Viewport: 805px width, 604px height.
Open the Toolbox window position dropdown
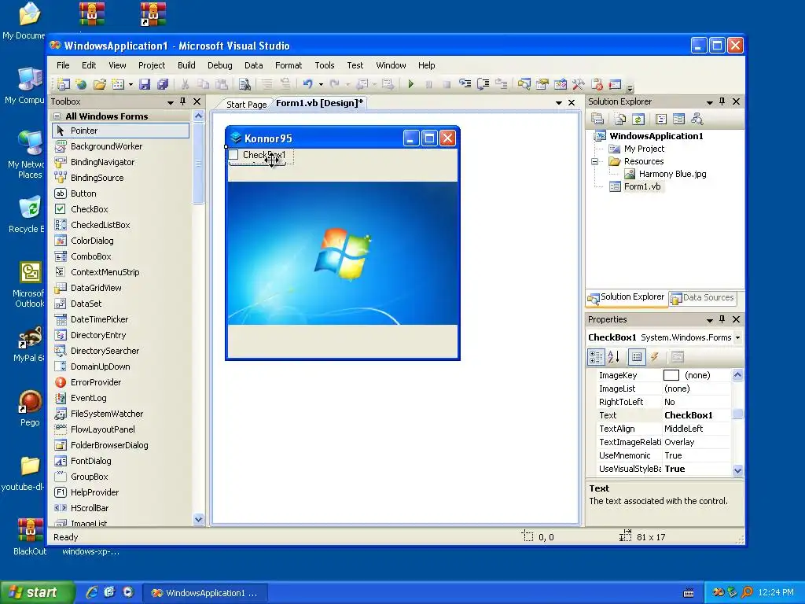tap(171, 102)
